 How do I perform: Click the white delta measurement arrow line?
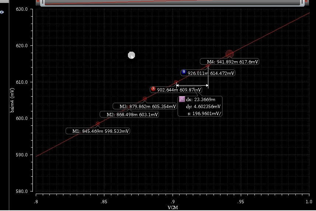(x=192, y=86)
